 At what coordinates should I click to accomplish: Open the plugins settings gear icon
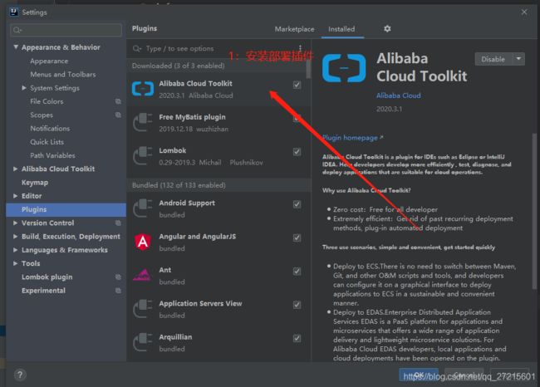coord(387,28)
